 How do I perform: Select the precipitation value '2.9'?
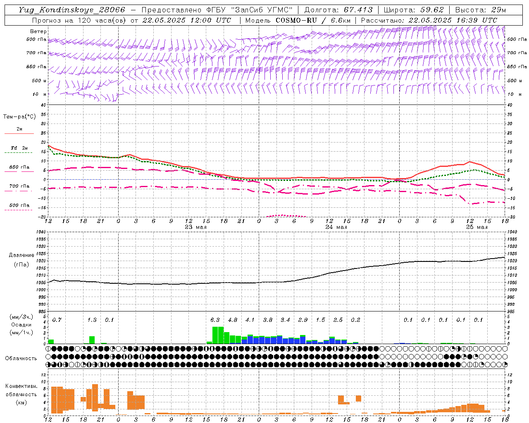coord(303,320)
